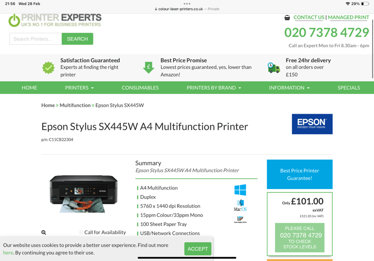Viewport: 374px width, 261px height.
Task: Open the shopping basket icon
Action: point(287,18)
